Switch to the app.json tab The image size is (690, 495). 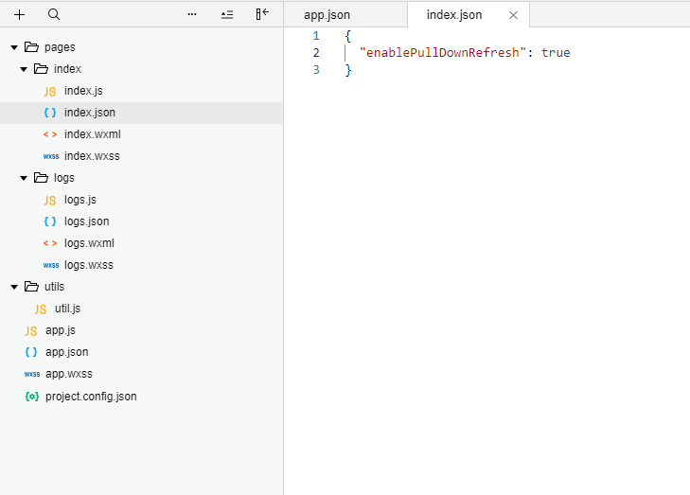coord(327,15)
